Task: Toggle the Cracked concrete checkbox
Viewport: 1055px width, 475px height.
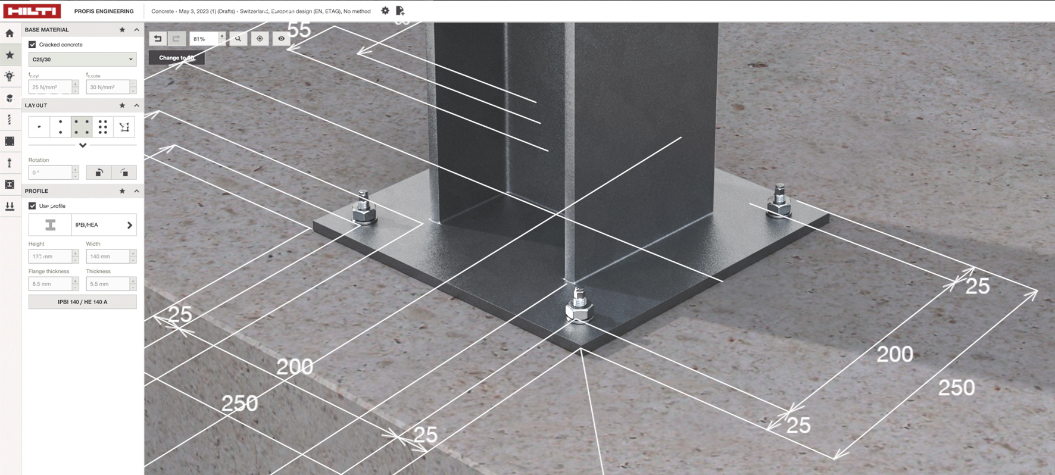Action: 32,45
